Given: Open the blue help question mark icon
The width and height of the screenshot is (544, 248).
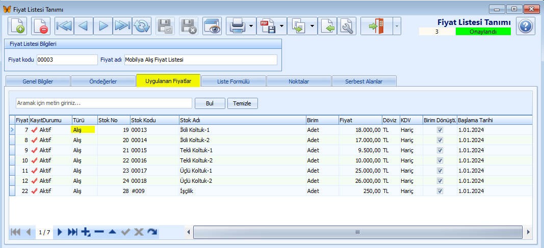Looking at the screenshot, I should [x=526, y=26].
